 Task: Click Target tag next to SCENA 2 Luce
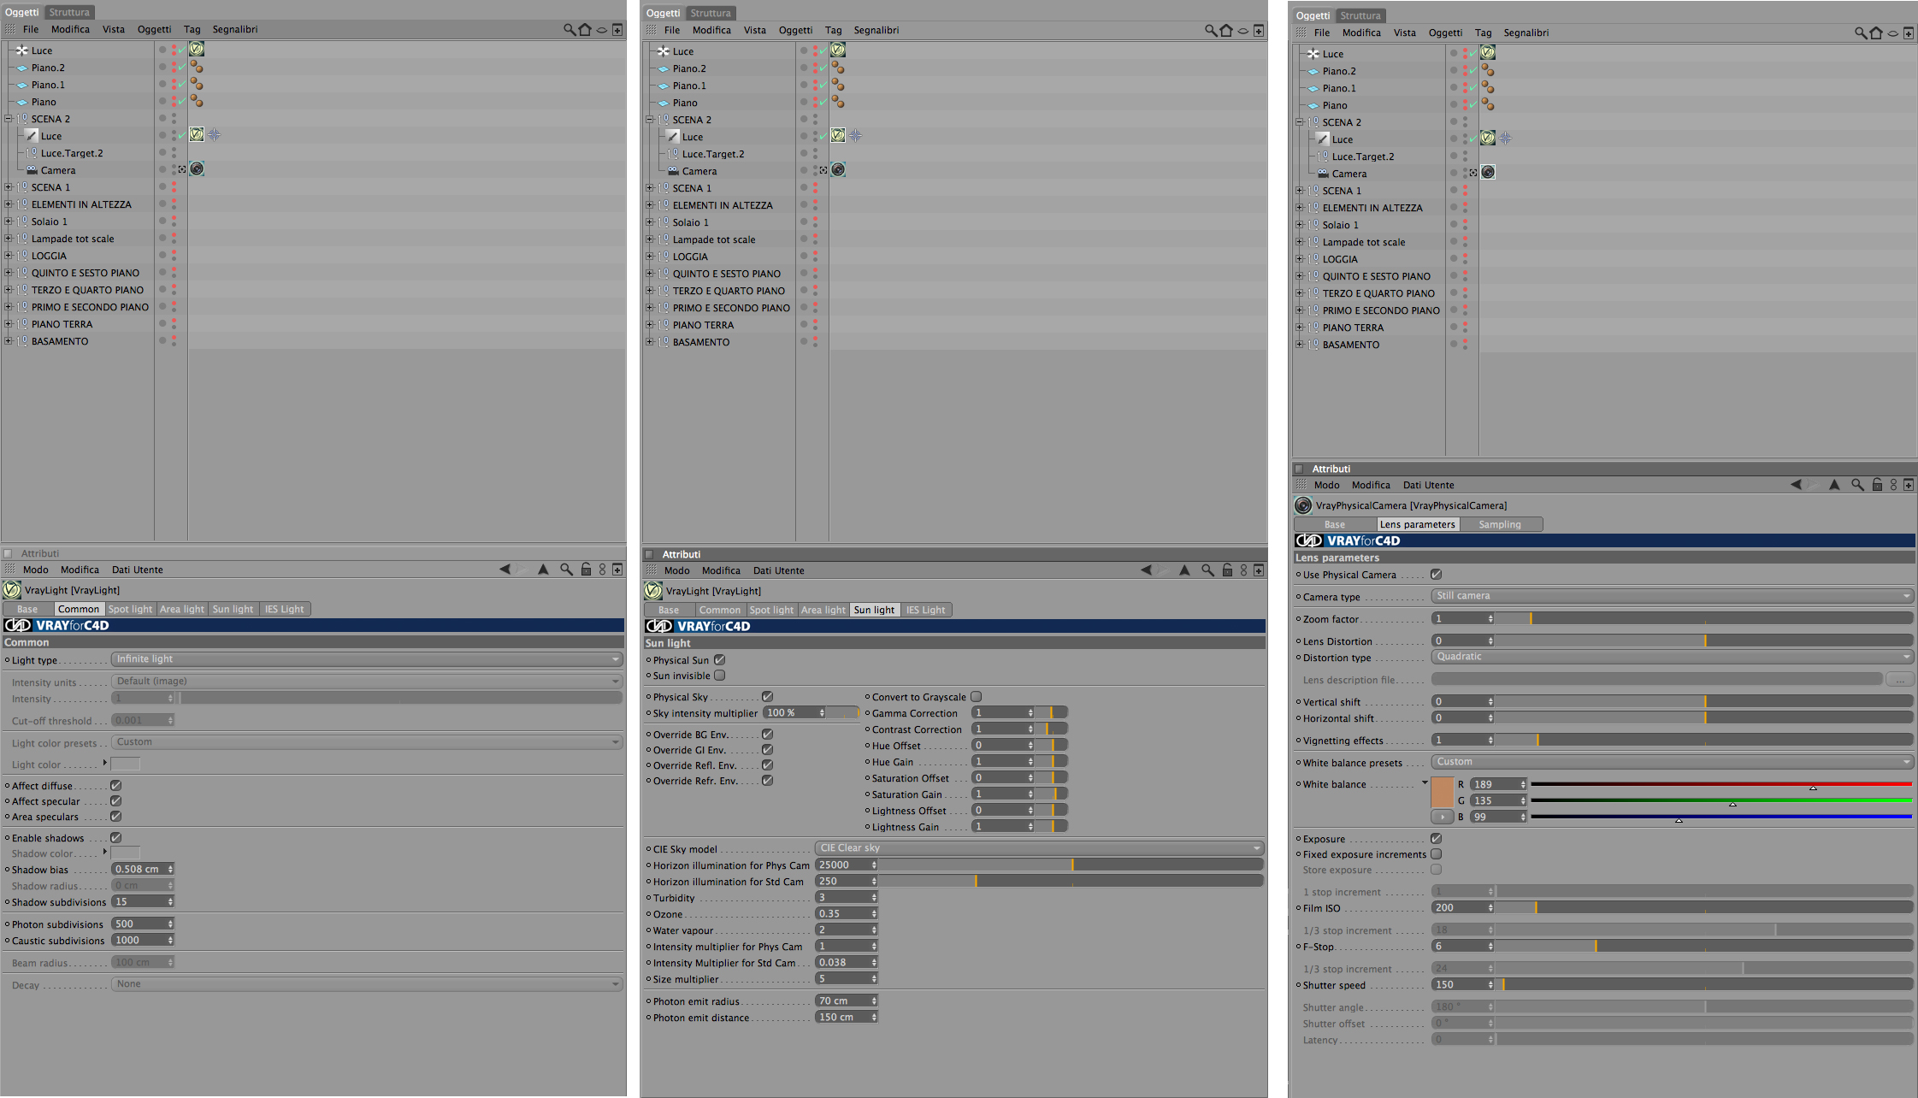215,135
